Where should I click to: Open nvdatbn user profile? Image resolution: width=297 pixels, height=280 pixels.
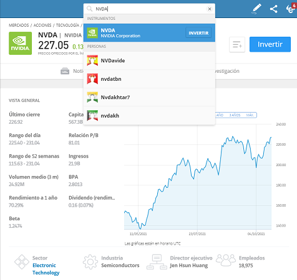[149, 79]
